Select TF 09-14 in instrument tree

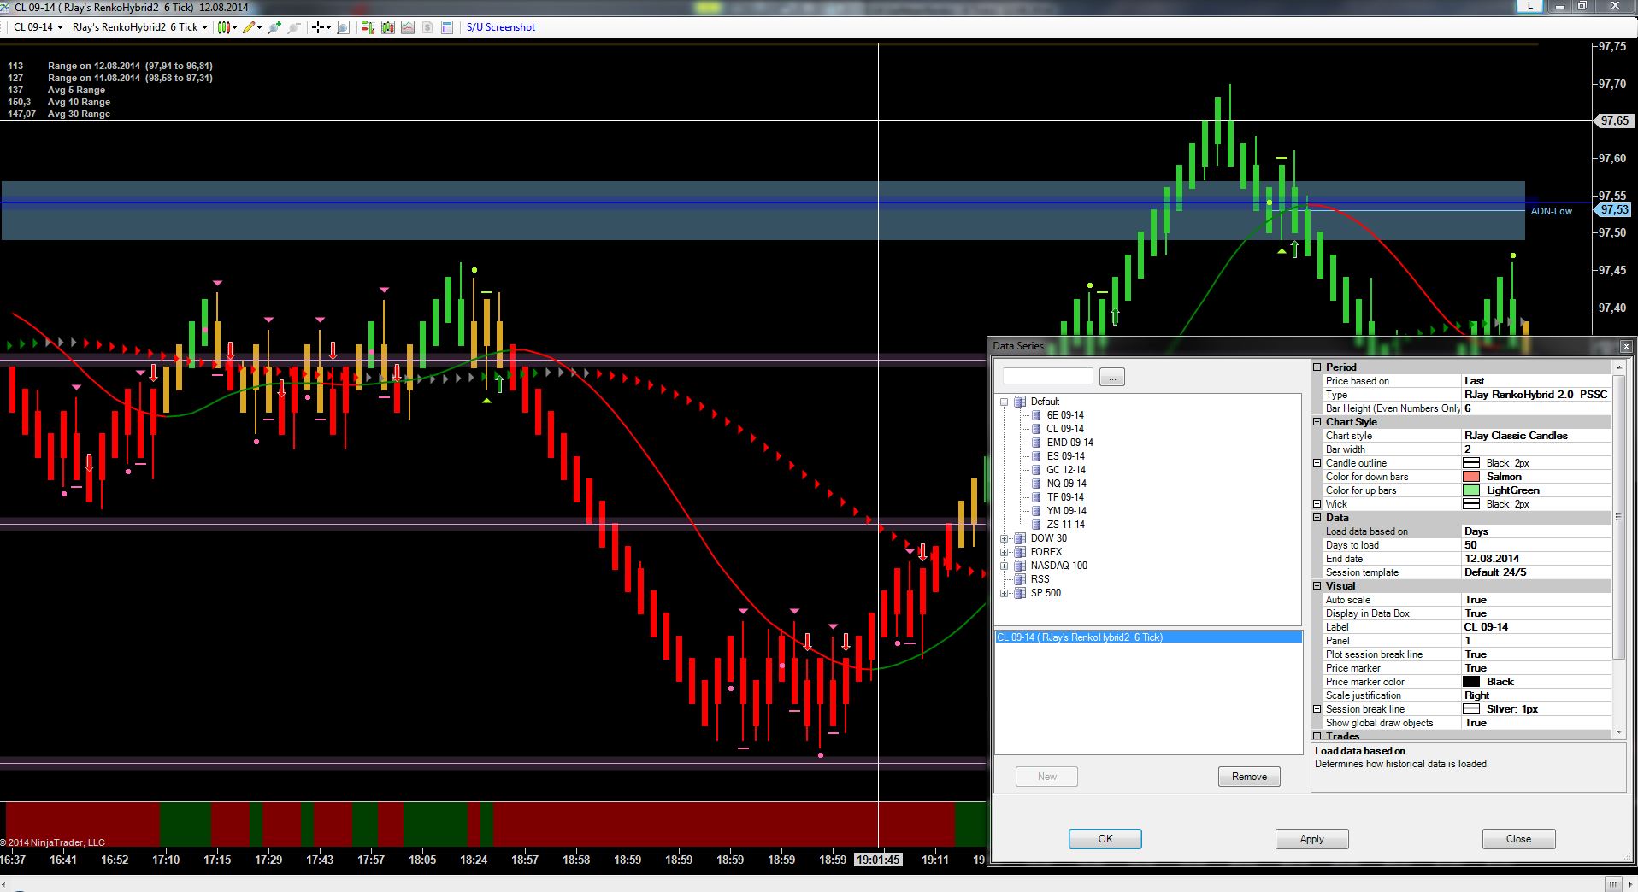pos(1065,497)
